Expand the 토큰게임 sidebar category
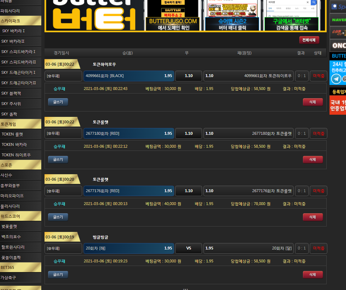Viewport: 346px width, 290px height. point(20,124)
